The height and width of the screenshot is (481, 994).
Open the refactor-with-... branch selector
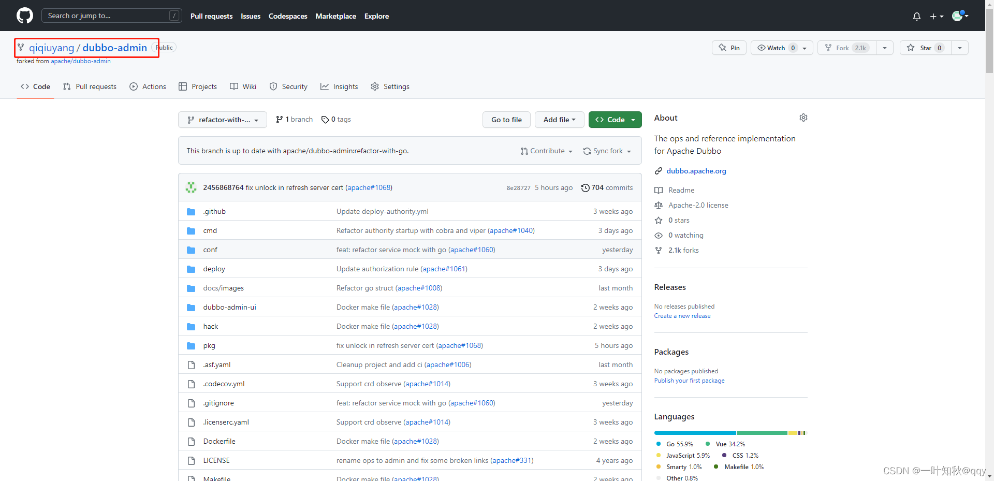point(223,120)
